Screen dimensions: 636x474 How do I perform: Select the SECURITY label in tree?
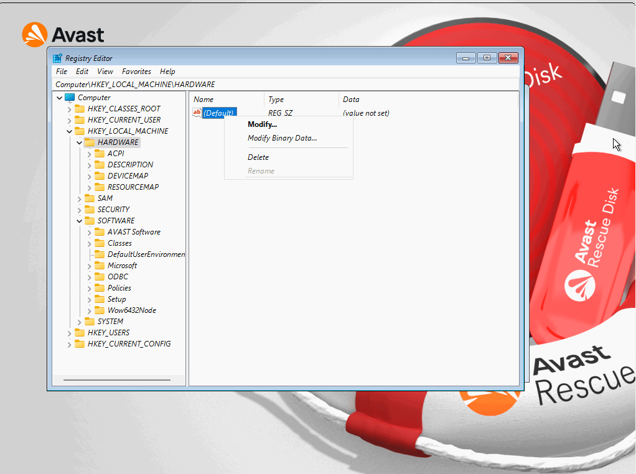coord(113,209)
